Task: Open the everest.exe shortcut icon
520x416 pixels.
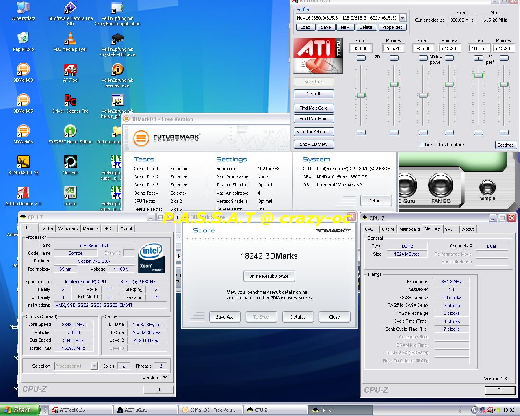Action: click(117, 76)
